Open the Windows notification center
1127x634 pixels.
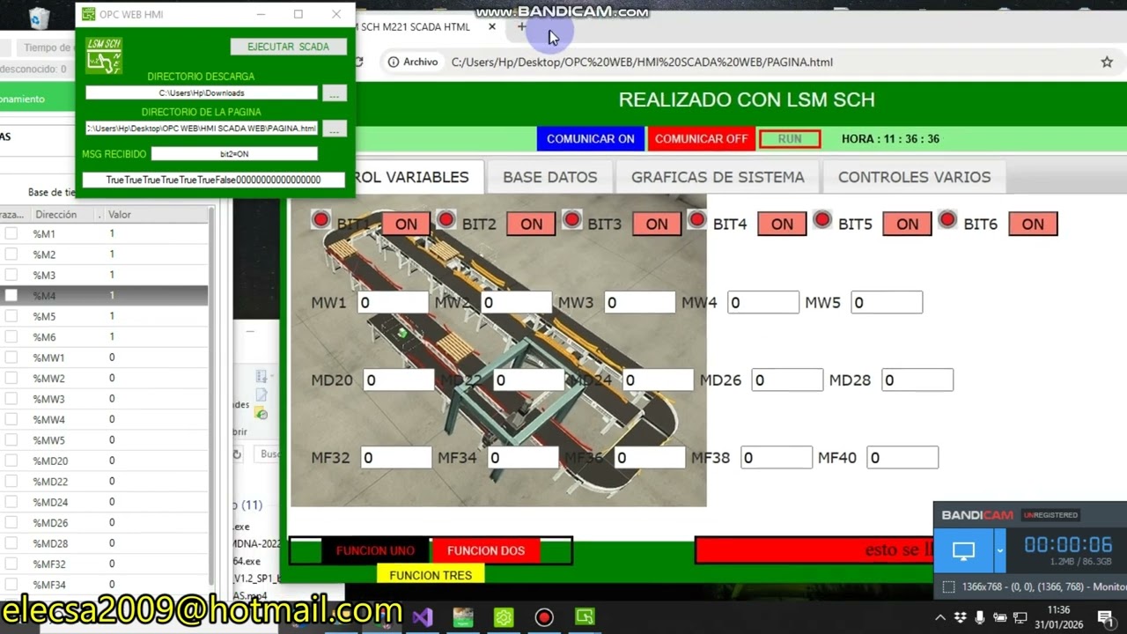(1105, 617)
